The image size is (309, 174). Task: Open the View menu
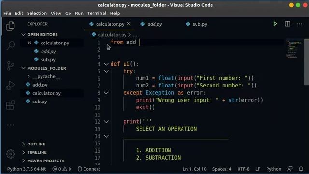[56, 13]
